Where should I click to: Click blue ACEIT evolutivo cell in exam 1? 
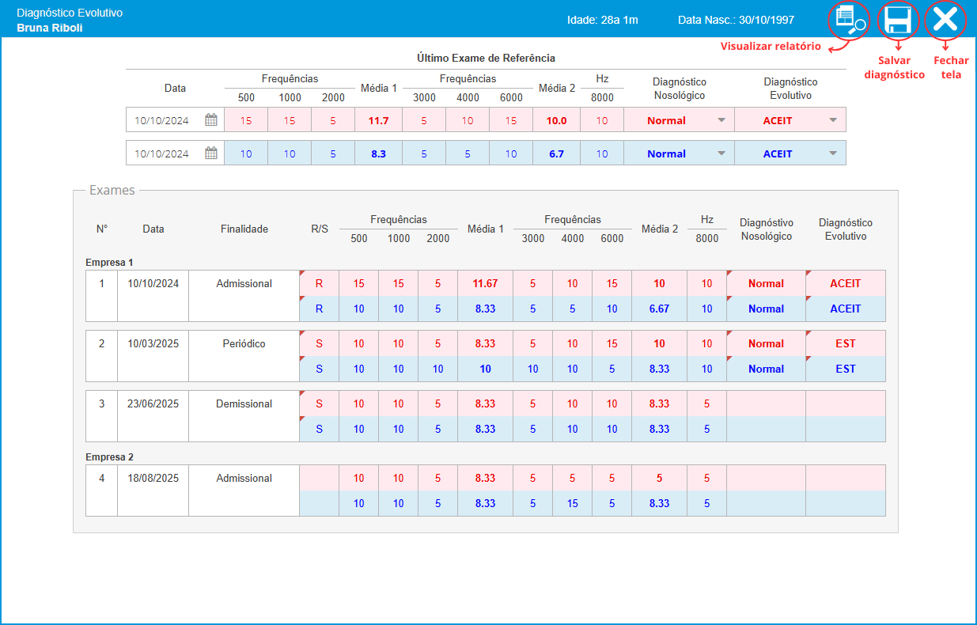[845, 309]
